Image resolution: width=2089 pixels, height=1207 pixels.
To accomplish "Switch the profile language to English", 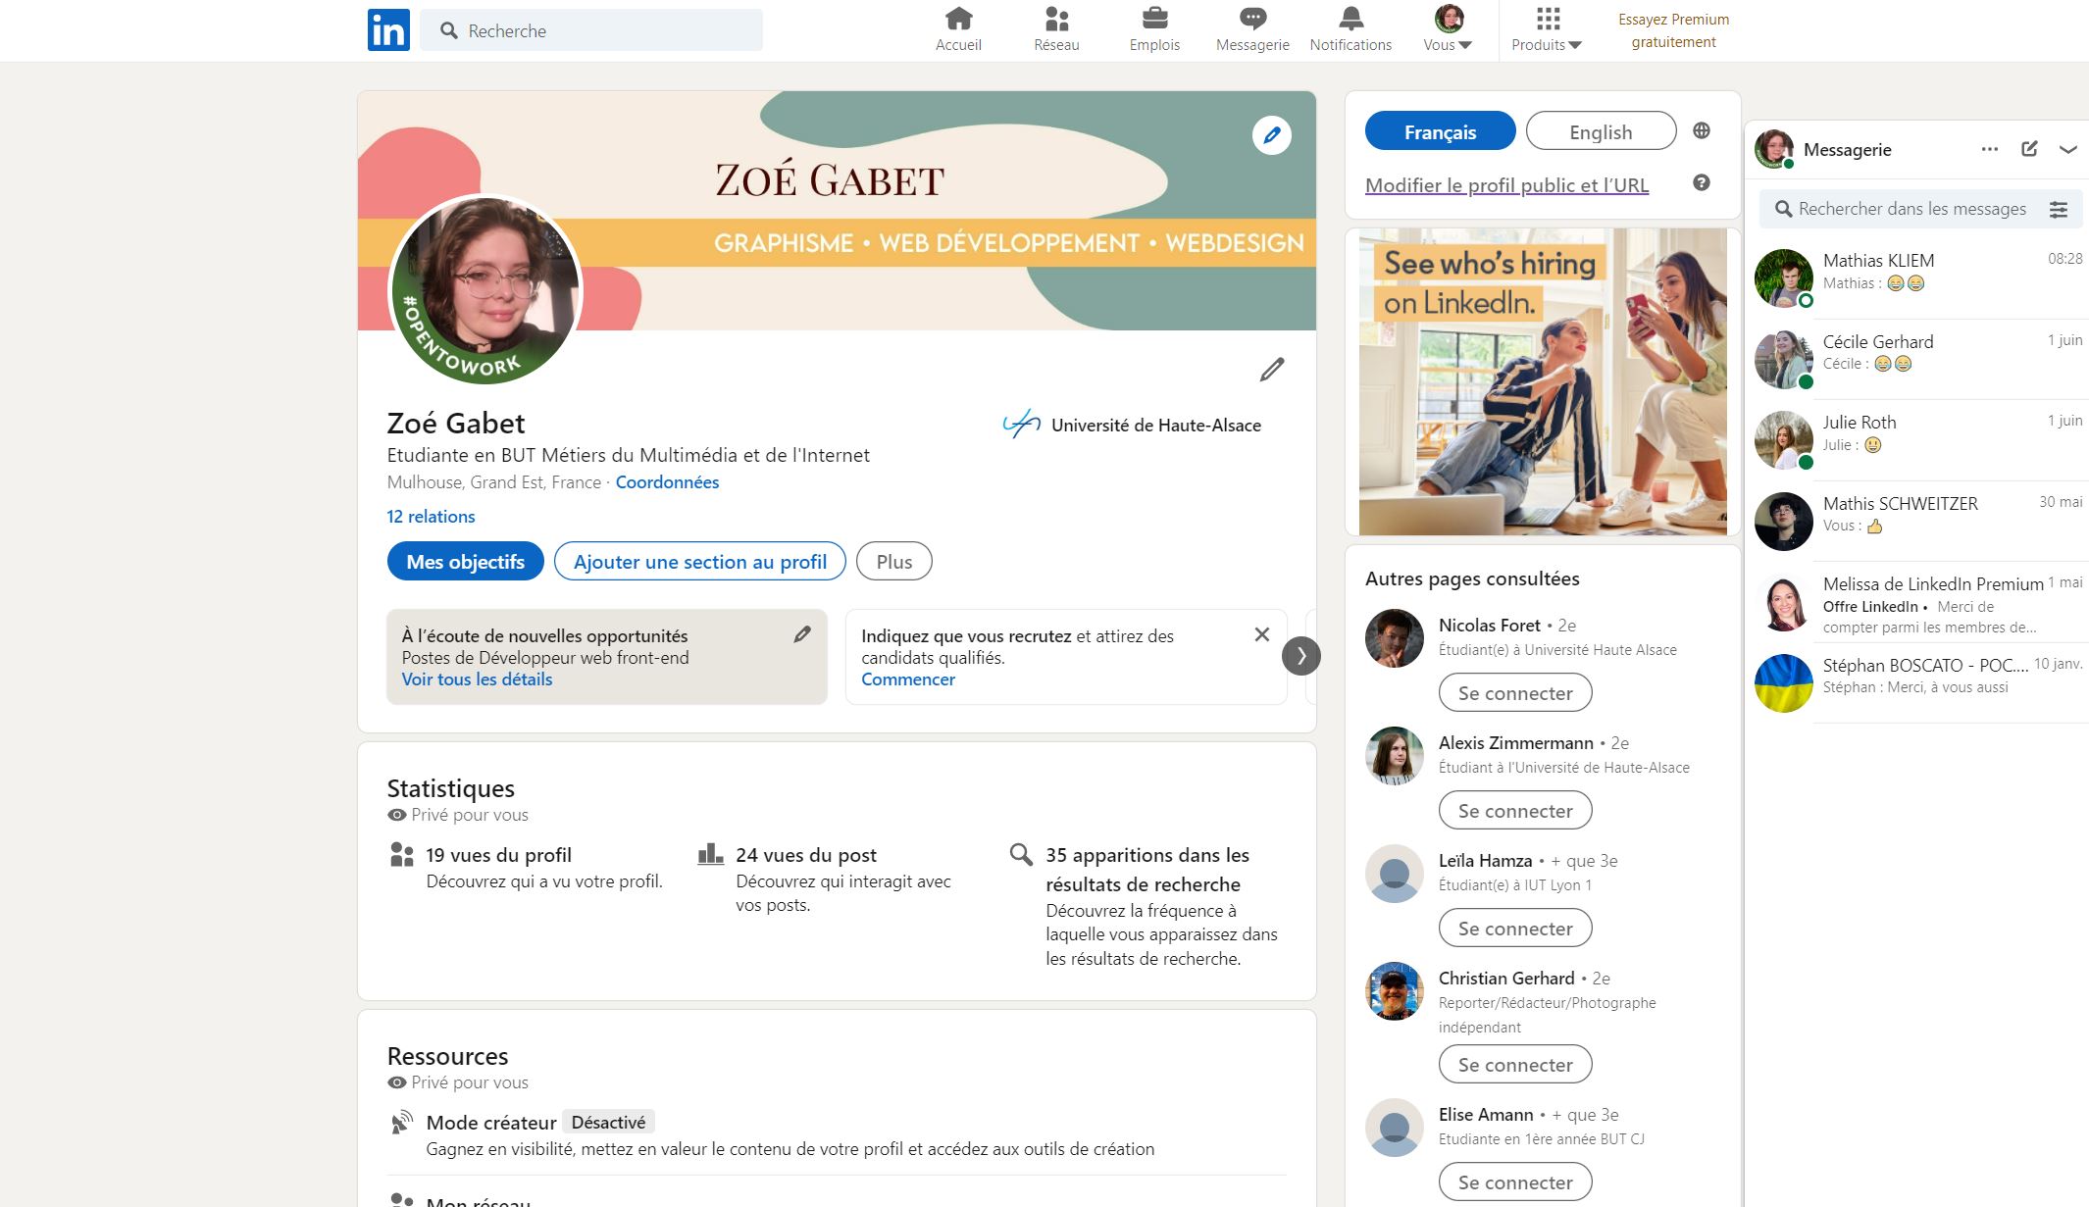I will tap(1601, 130).
